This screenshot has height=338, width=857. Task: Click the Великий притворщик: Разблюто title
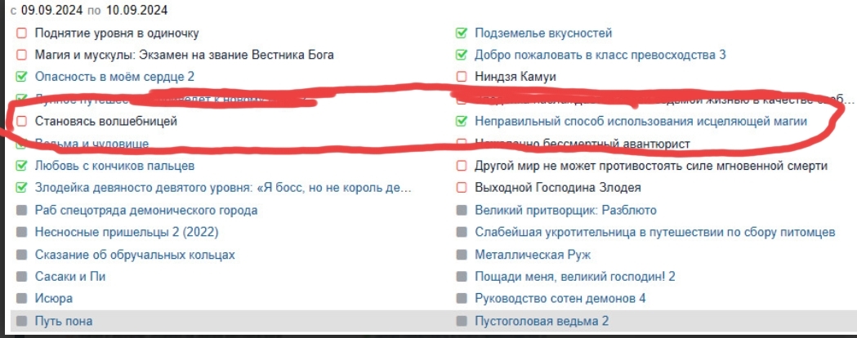(565, 211)
